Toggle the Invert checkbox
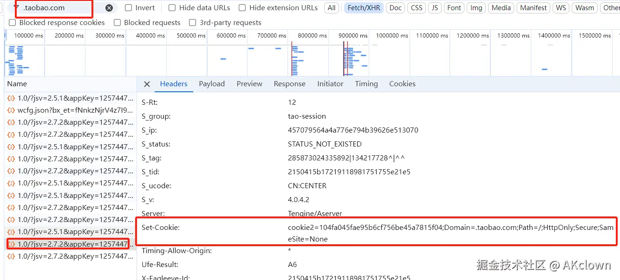Image resolution: width=620 pixels, height=280 pixels. [129, 8]
